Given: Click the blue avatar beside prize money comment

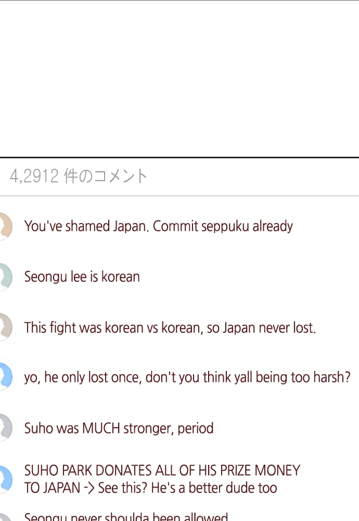Looking at the screenshot, I should 6,479.
